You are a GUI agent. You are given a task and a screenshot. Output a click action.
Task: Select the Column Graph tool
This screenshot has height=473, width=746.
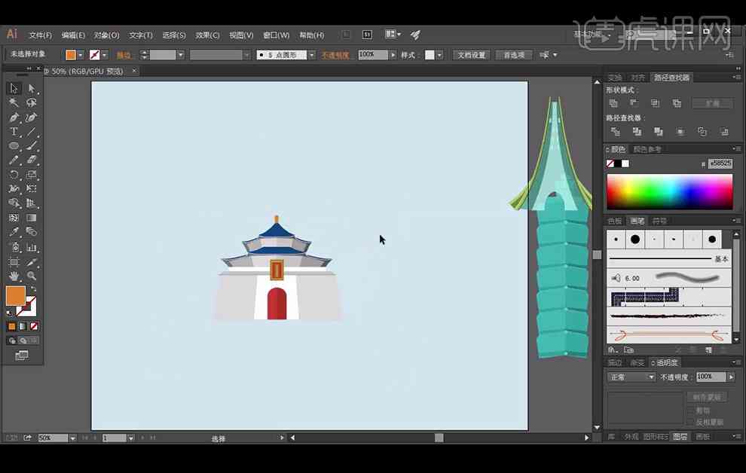click(32, 247)
